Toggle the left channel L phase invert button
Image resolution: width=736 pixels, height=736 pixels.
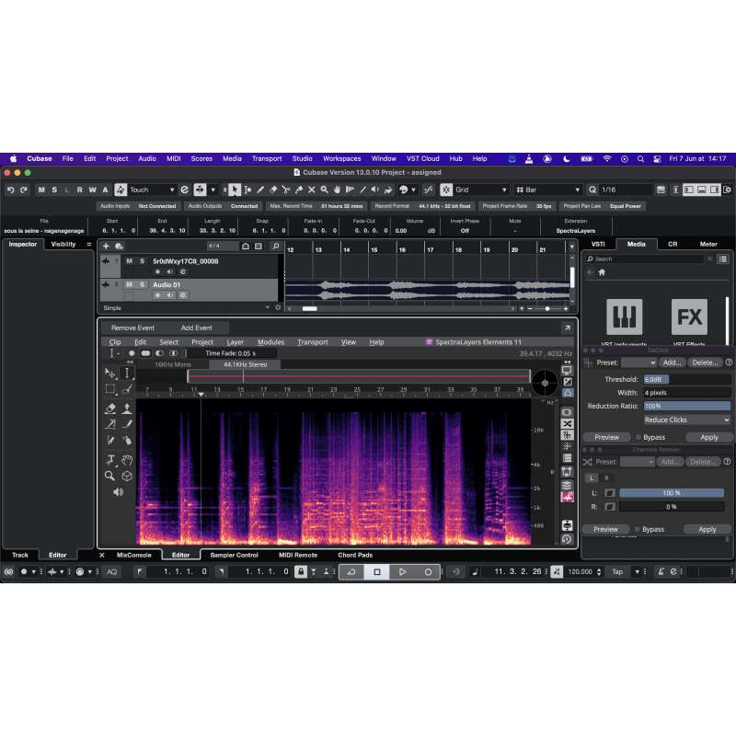[609, 493]
